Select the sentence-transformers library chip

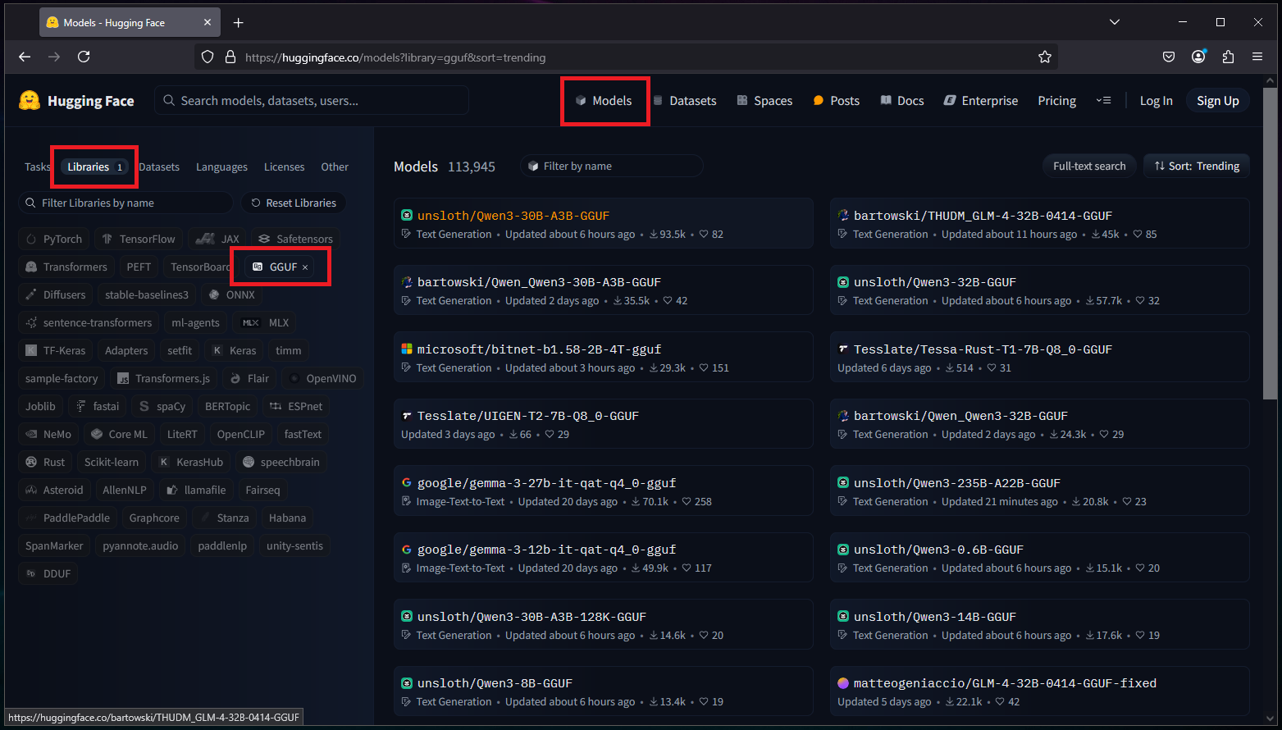(89, 322)
